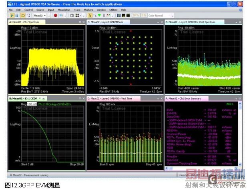The height and width of the screenshot is (189, 247).
Task: Open the Ch1 Spectrum panel options arrow
Action: 79,22
